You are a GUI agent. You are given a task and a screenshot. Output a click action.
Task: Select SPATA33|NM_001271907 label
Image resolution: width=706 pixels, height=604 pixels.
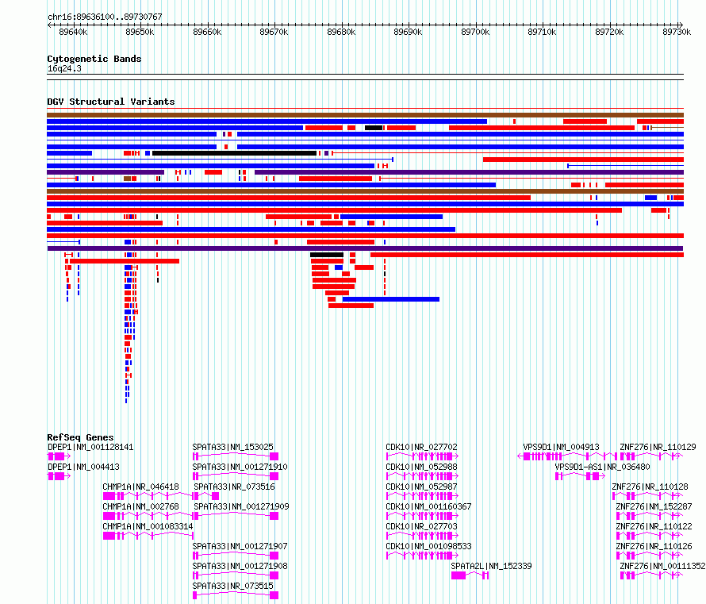[240, 546]
